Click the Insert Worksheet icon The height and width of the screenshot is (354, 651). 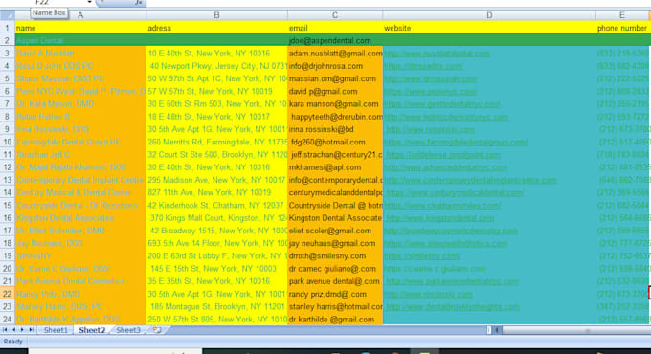(157, 330)
